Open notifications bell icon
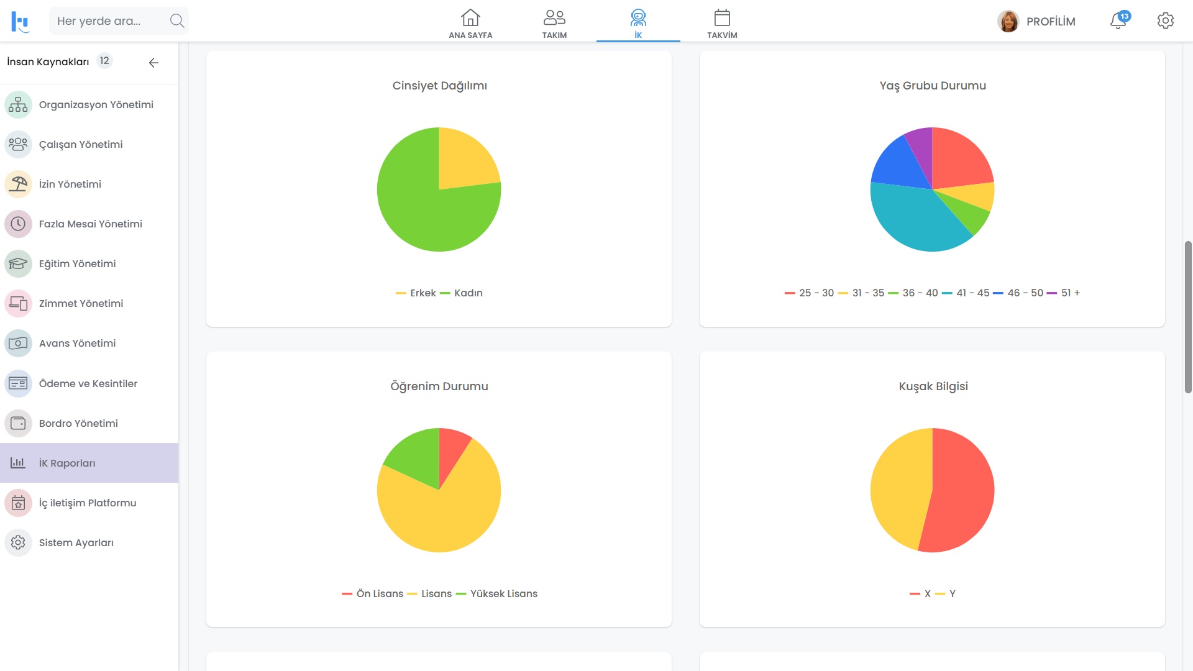 pyautogui.click(x=1118, y=21)
